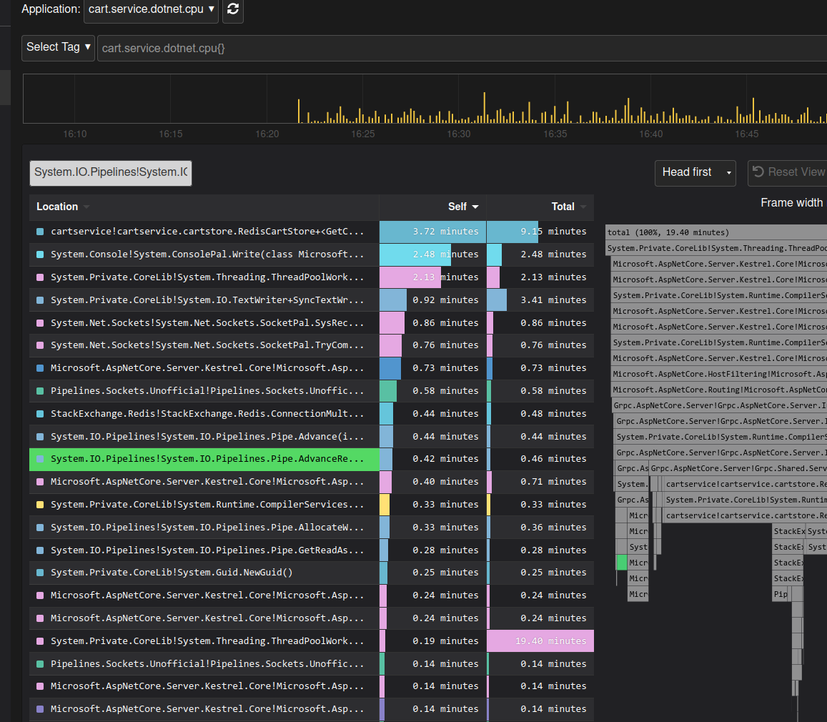Click the Microsoft.AspNetCore.HostFiltering flamegraph frame

[x=719, y=374]
